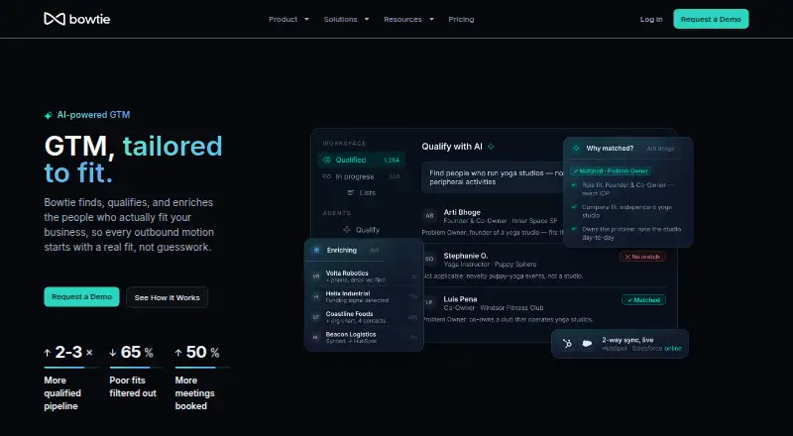
Task: Click the Coastline Foods row text
Action: point(356,317)
